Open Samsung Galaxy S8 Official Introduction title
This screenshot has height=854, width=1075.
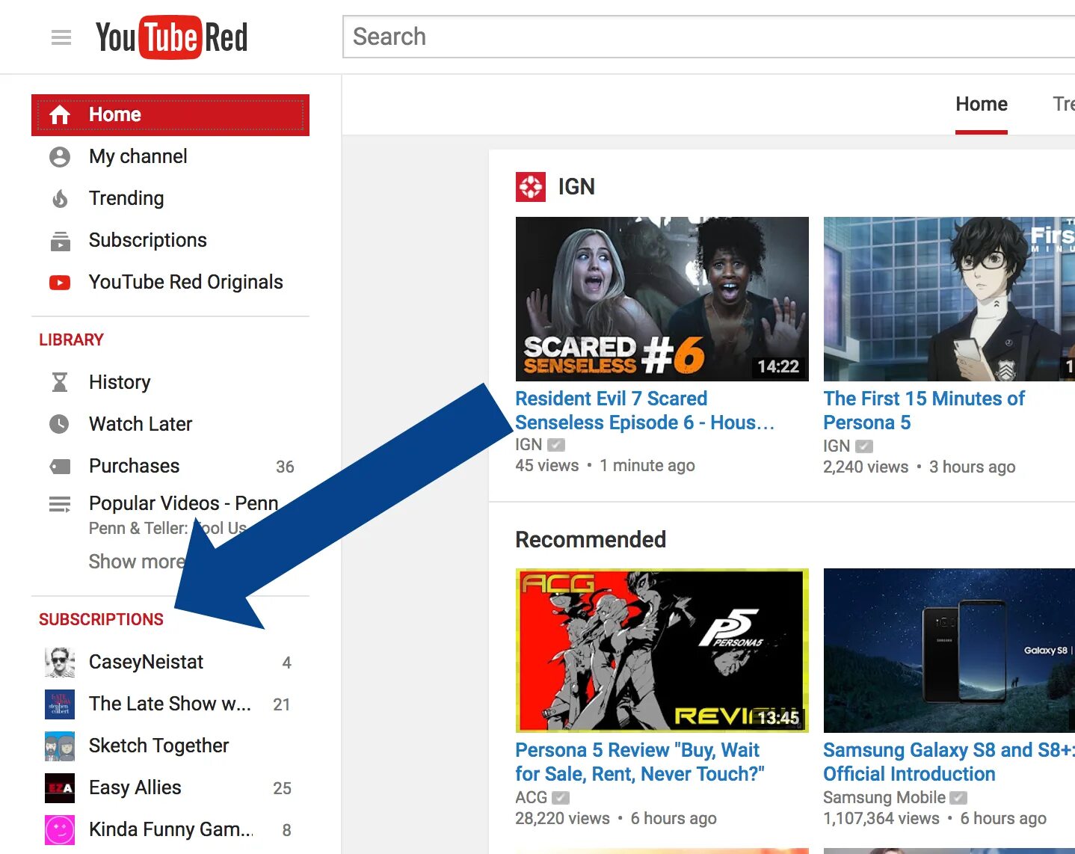[x=949, y=762]
